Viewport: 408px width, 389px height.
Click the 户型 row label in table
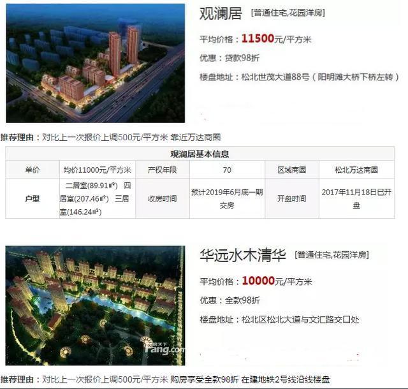click(x=33, y=199)
